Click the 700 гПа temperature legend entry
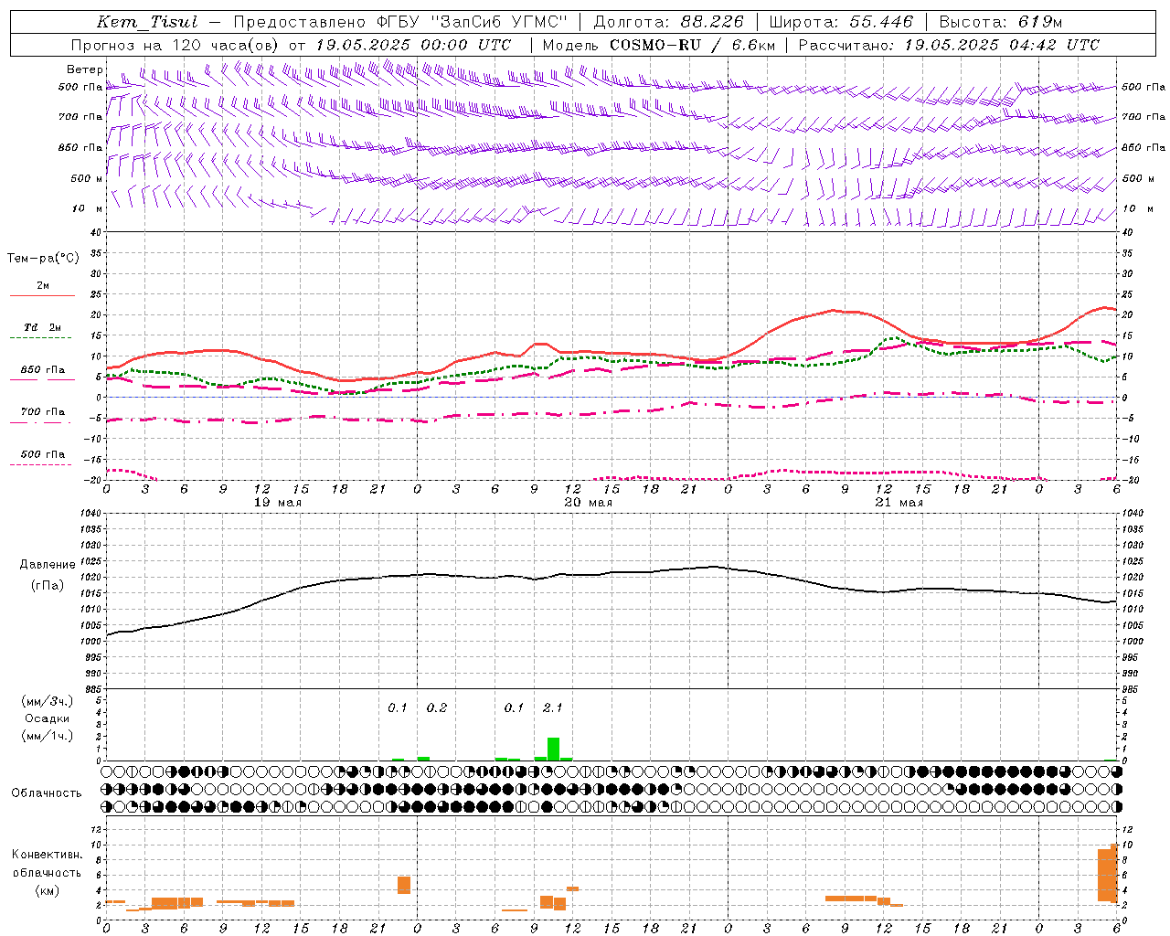Image resolution: width=1170 pixels, height=936 pixels. [43, 411]
